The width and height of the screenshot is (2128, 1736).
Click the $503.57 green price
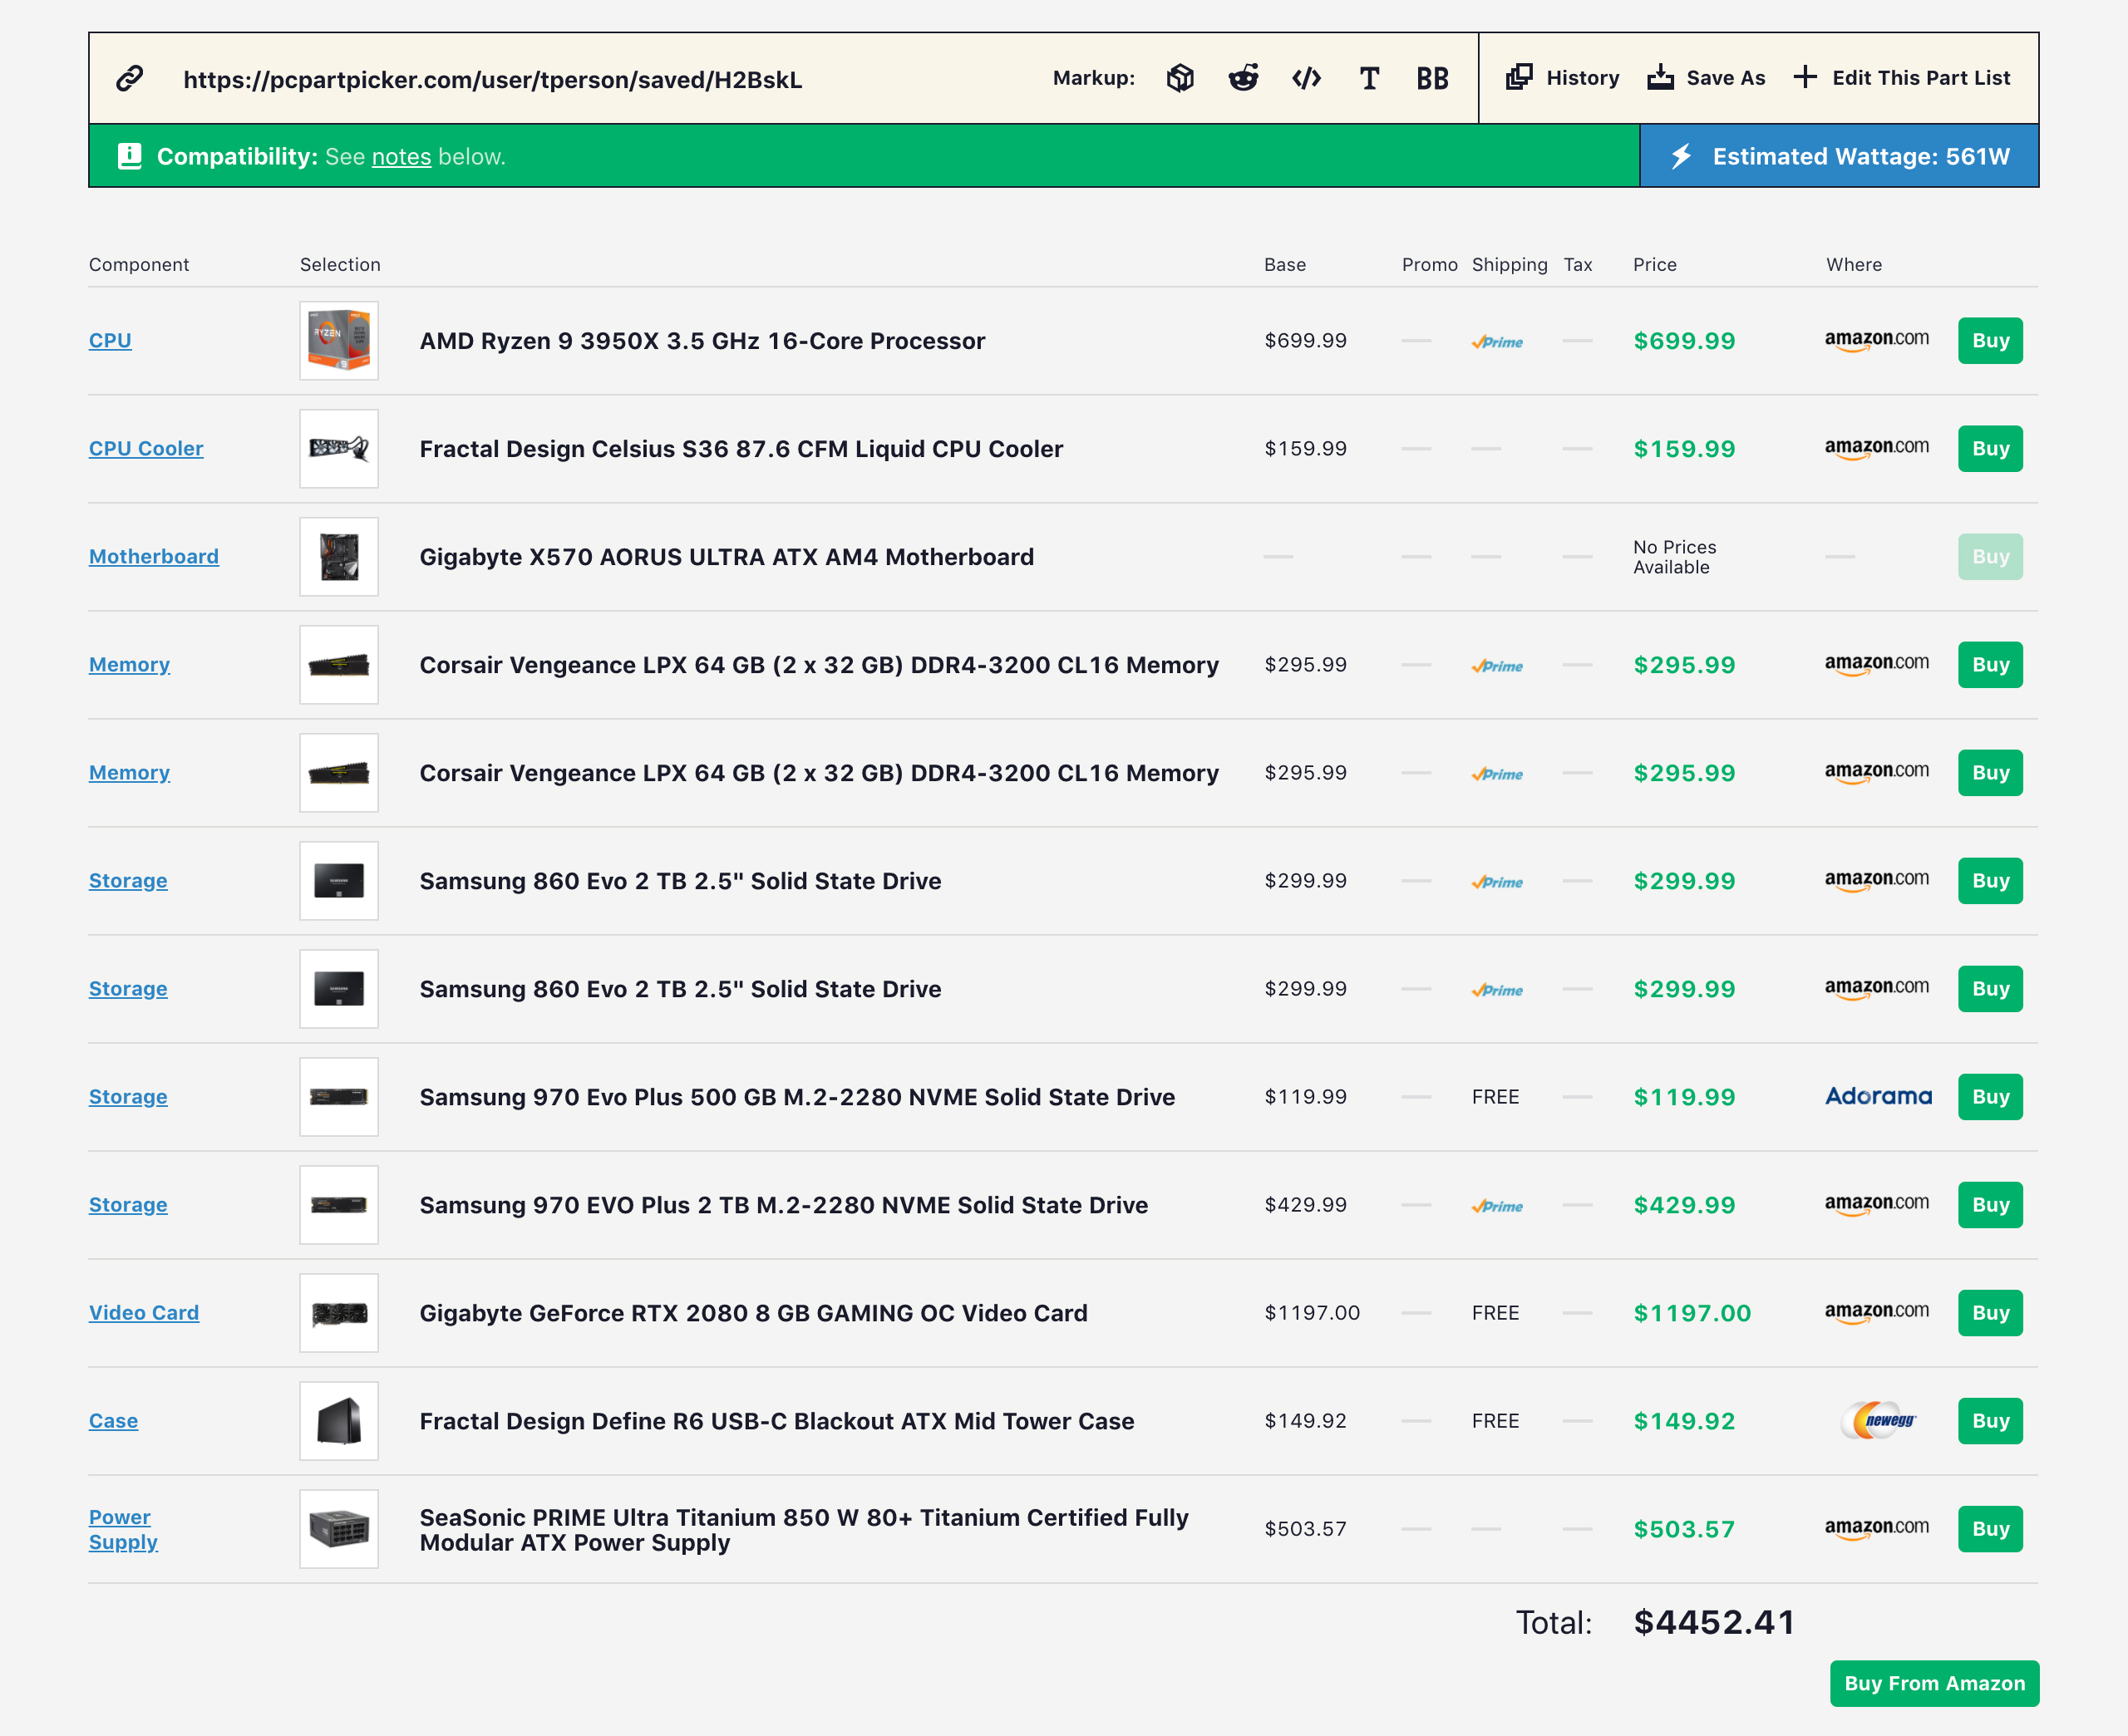point(1684,1529)
